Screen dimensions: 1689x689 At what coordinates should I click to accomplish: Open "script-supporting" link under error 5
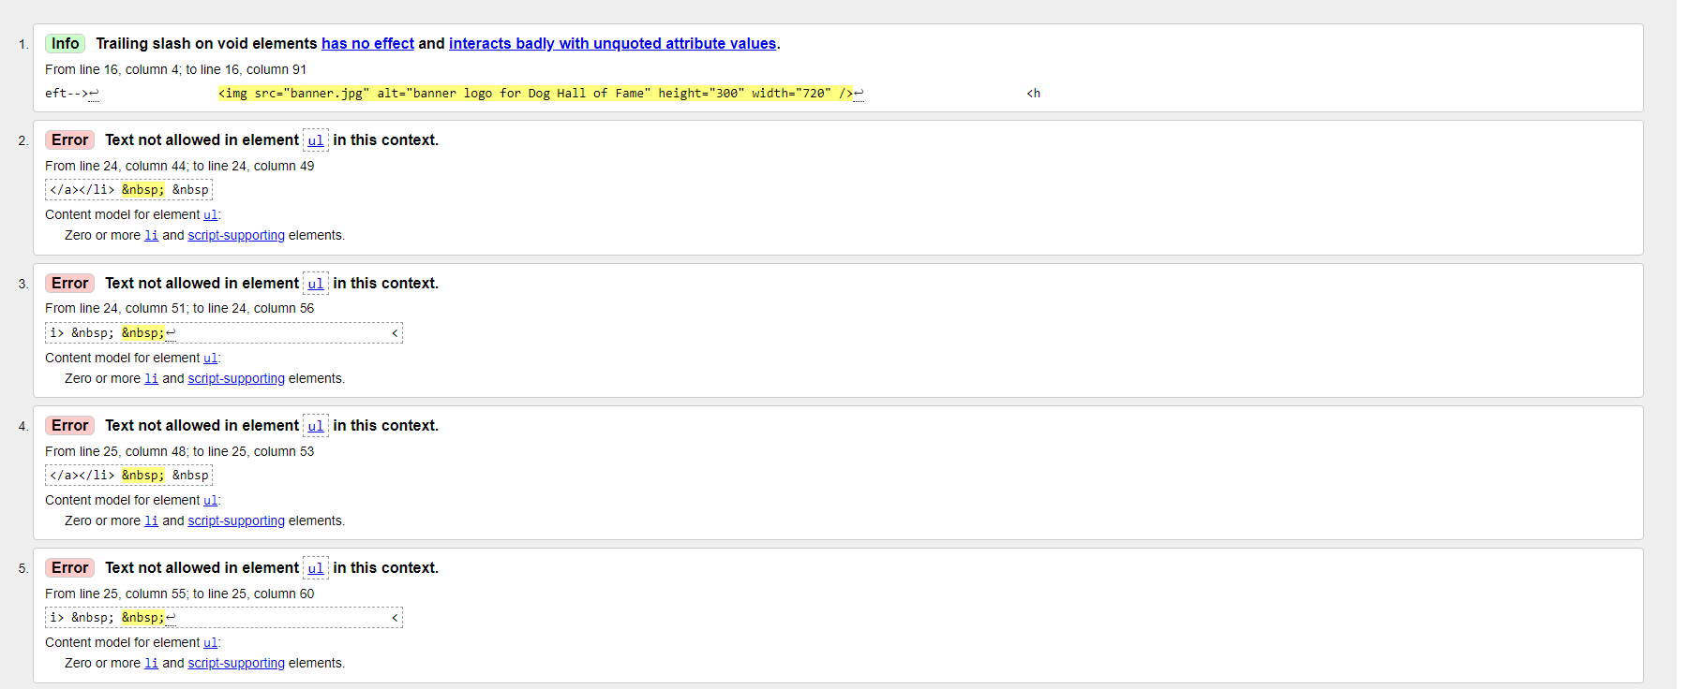(x=236, y=663)
